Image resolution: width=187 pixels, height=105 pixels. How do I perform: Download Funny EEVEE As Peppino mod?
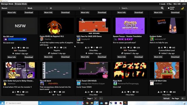click(65, 57)
